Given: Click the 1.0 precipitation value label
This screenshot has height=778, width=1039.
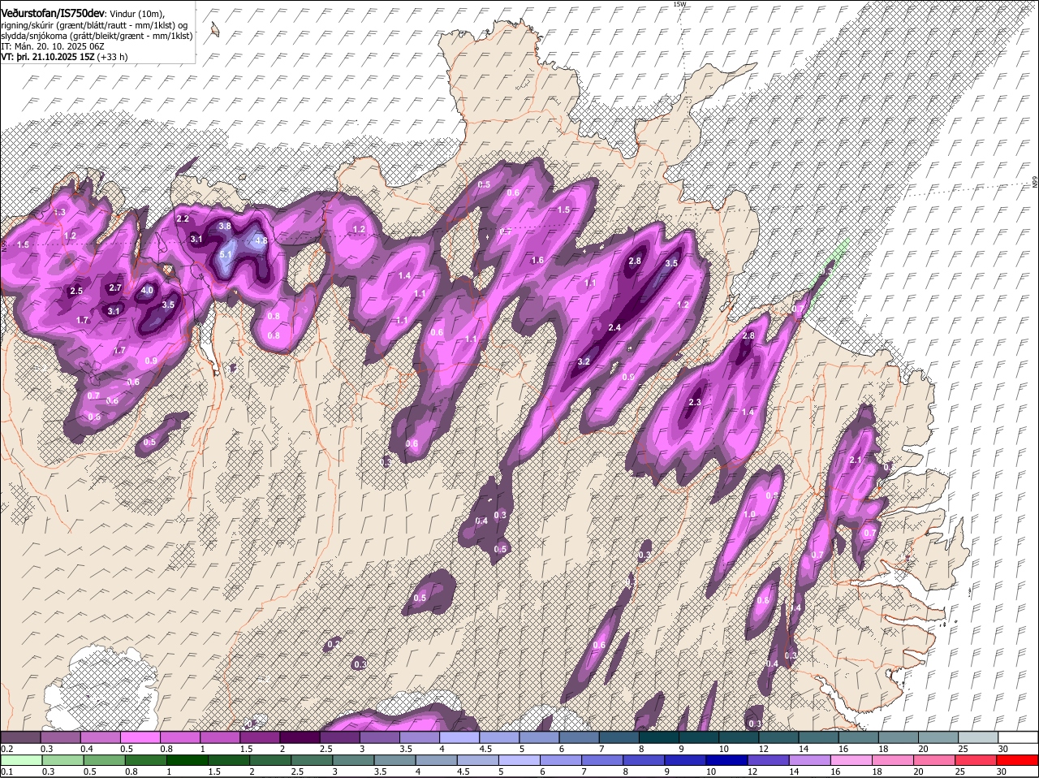Looking at the screenshot, I should coord(749,514).
